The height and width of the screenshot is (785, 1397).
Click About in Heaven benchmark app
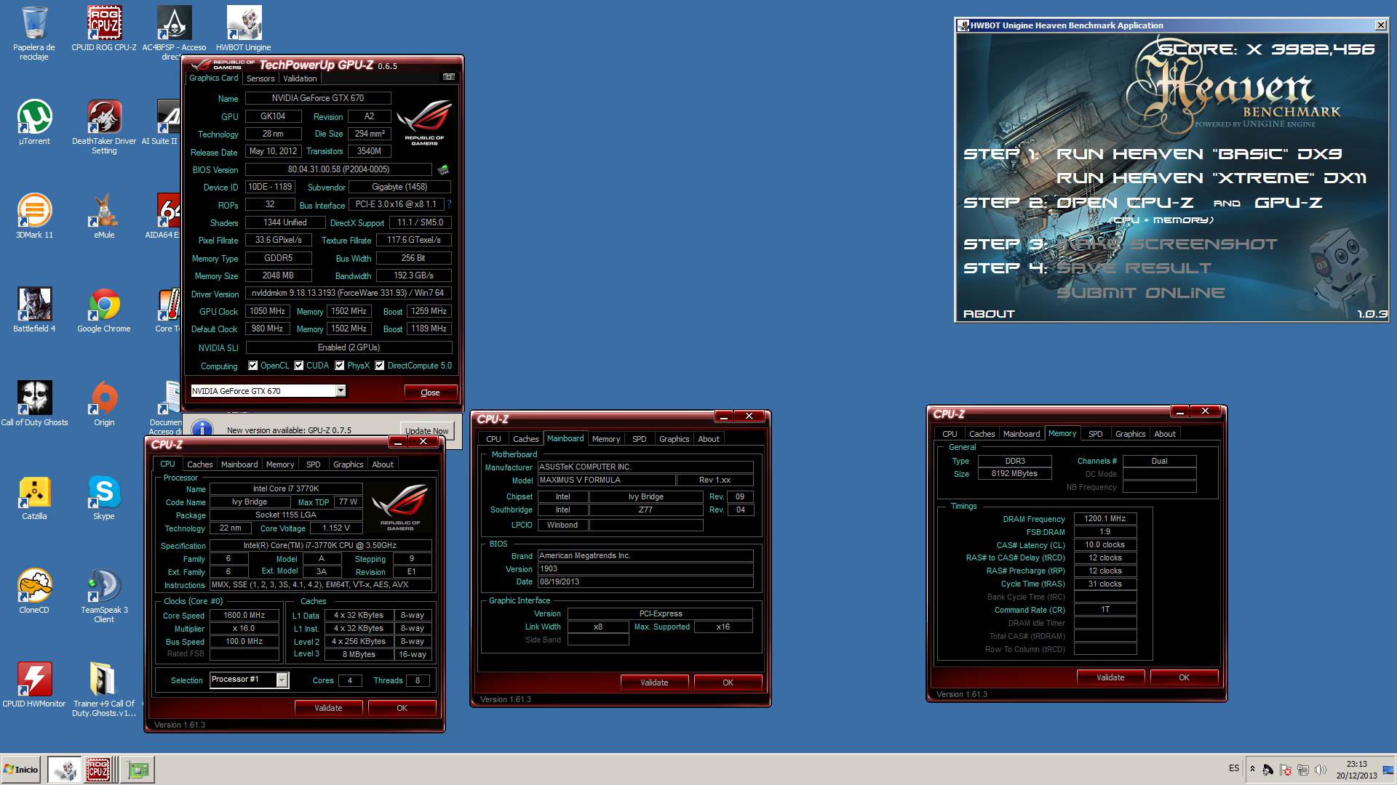tap(989, 314)
